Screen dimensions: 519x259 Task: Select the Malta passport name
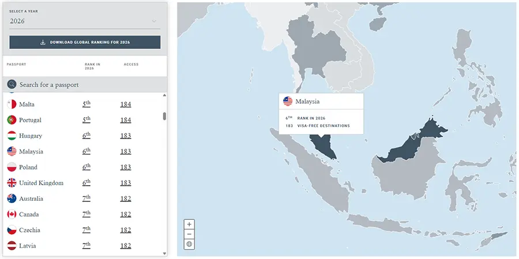(27, 104)
